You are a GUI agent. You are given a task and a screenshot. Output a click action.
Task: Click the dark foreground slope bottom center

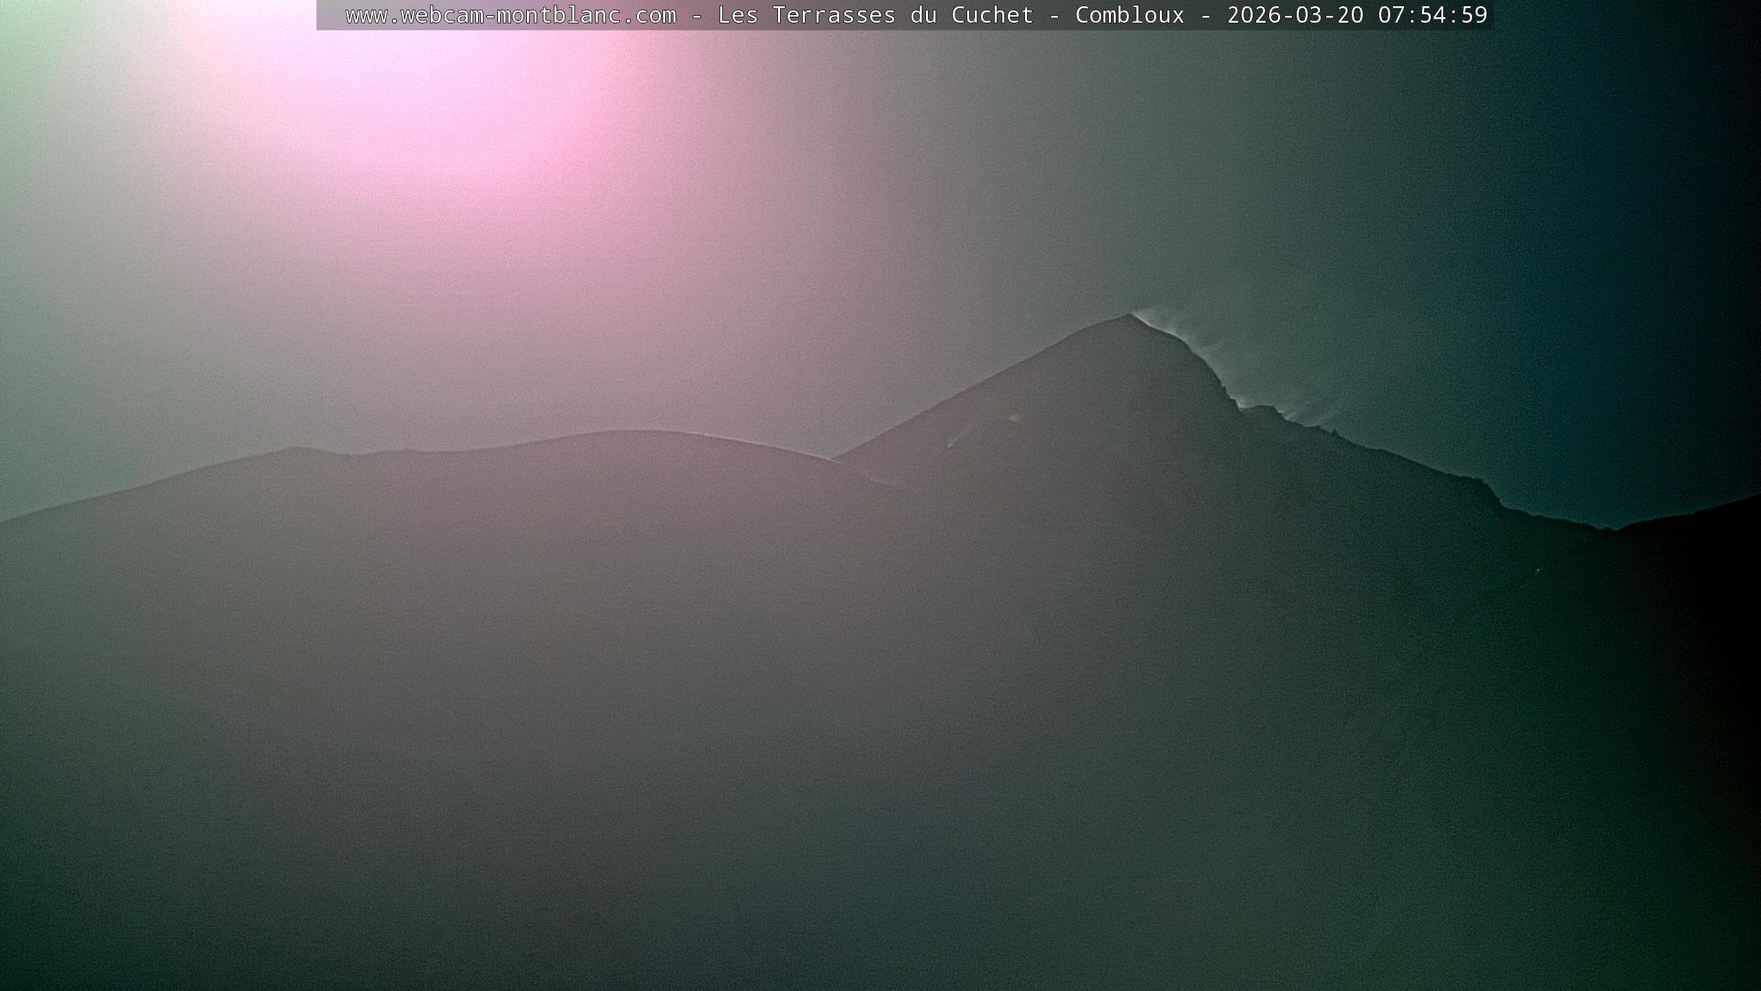[x=880, y=895]
